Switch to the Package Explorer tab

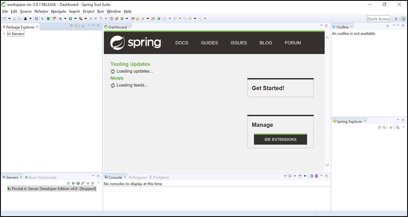(x=20, y=27)
